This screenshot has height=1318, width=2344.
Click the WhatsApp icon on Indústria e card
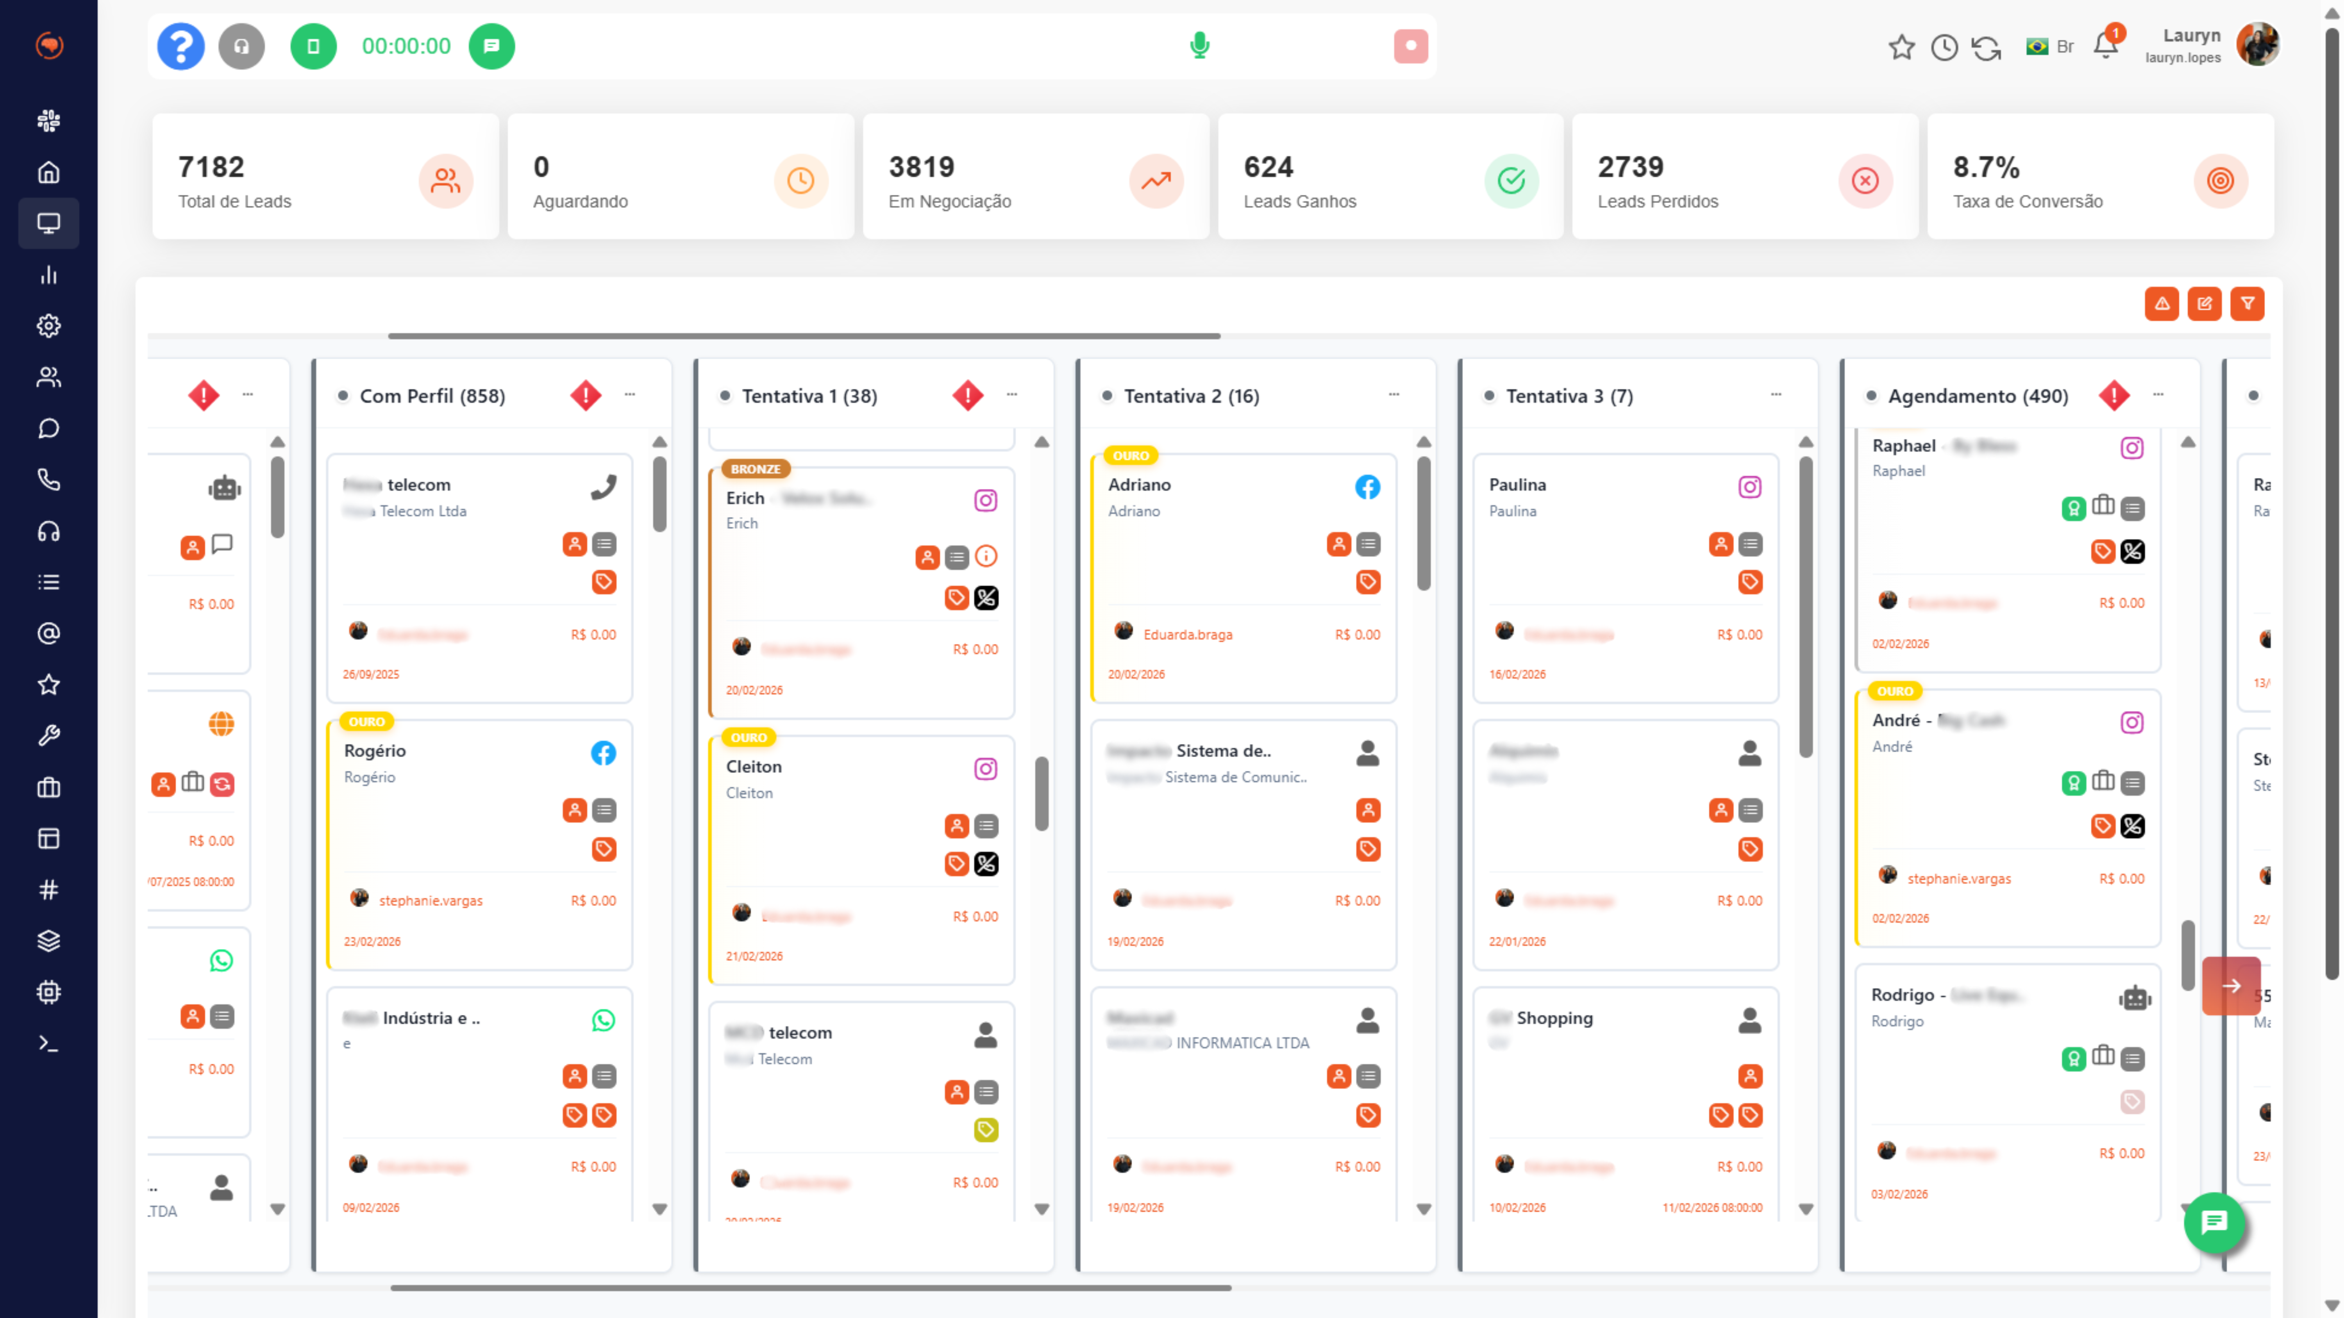point(603,1020)
